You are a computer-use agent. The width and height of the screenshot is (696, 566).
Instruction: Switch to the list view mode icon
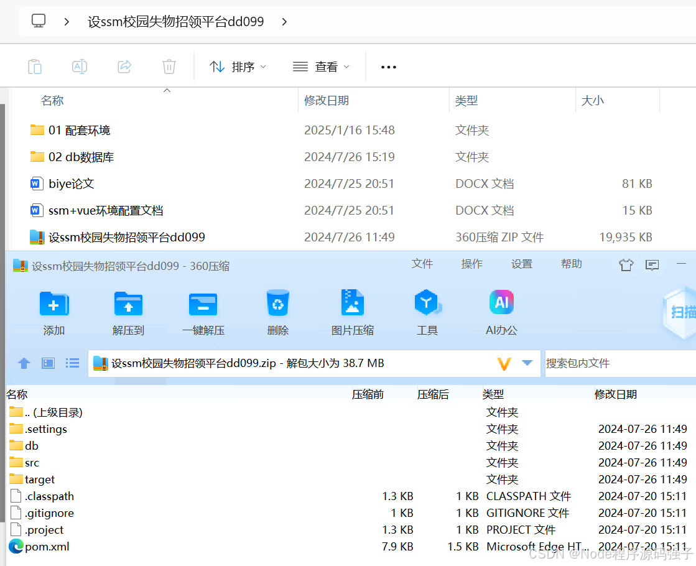[x=72, y=364]
